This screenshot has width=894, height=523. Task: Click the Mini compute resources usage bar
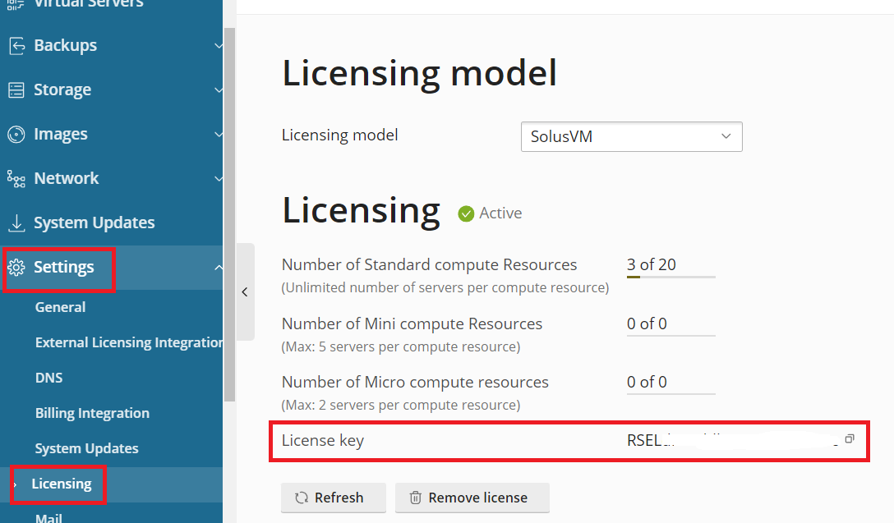point(671,336)
